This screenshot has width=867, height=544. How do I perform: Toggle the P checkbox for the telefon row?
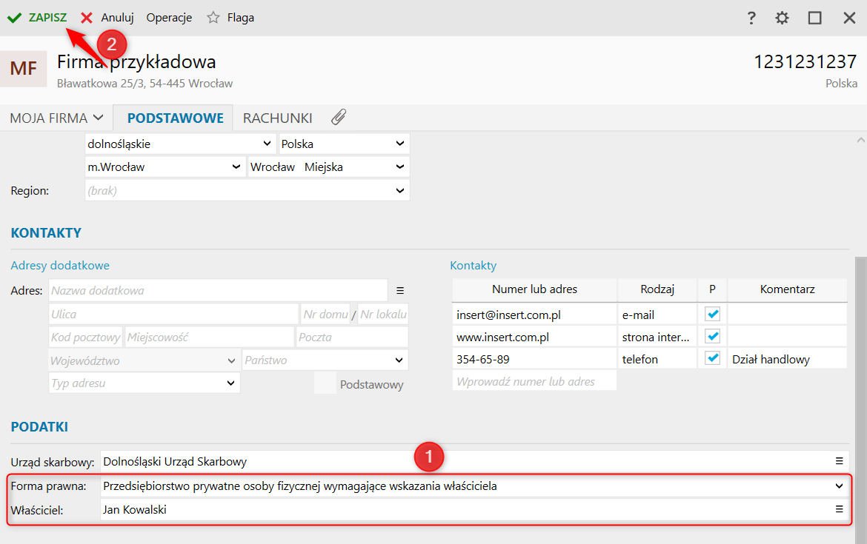tap(712, 358)
